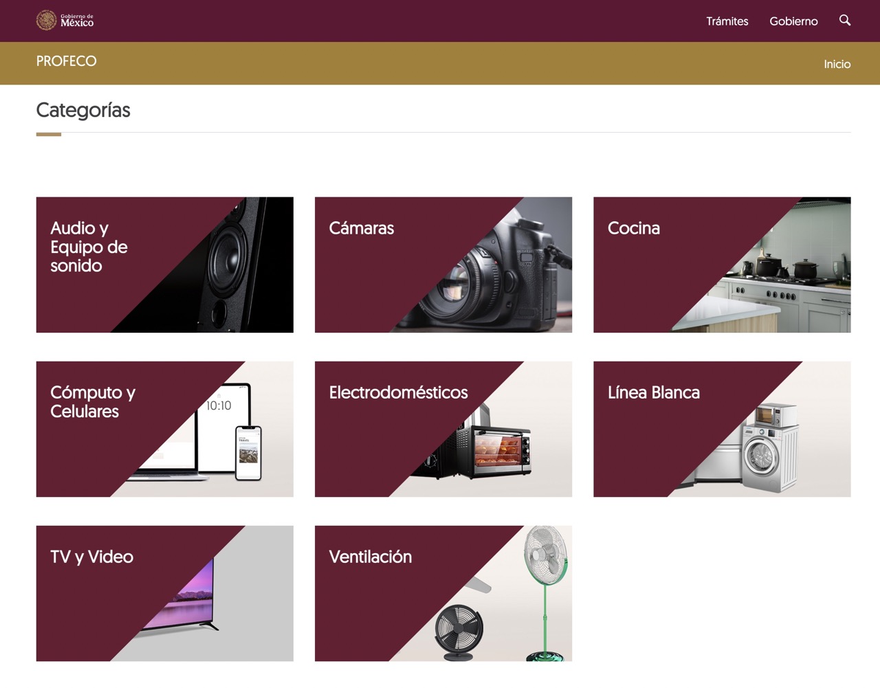Select the Ventilación category tile

(x=443, y=593)
